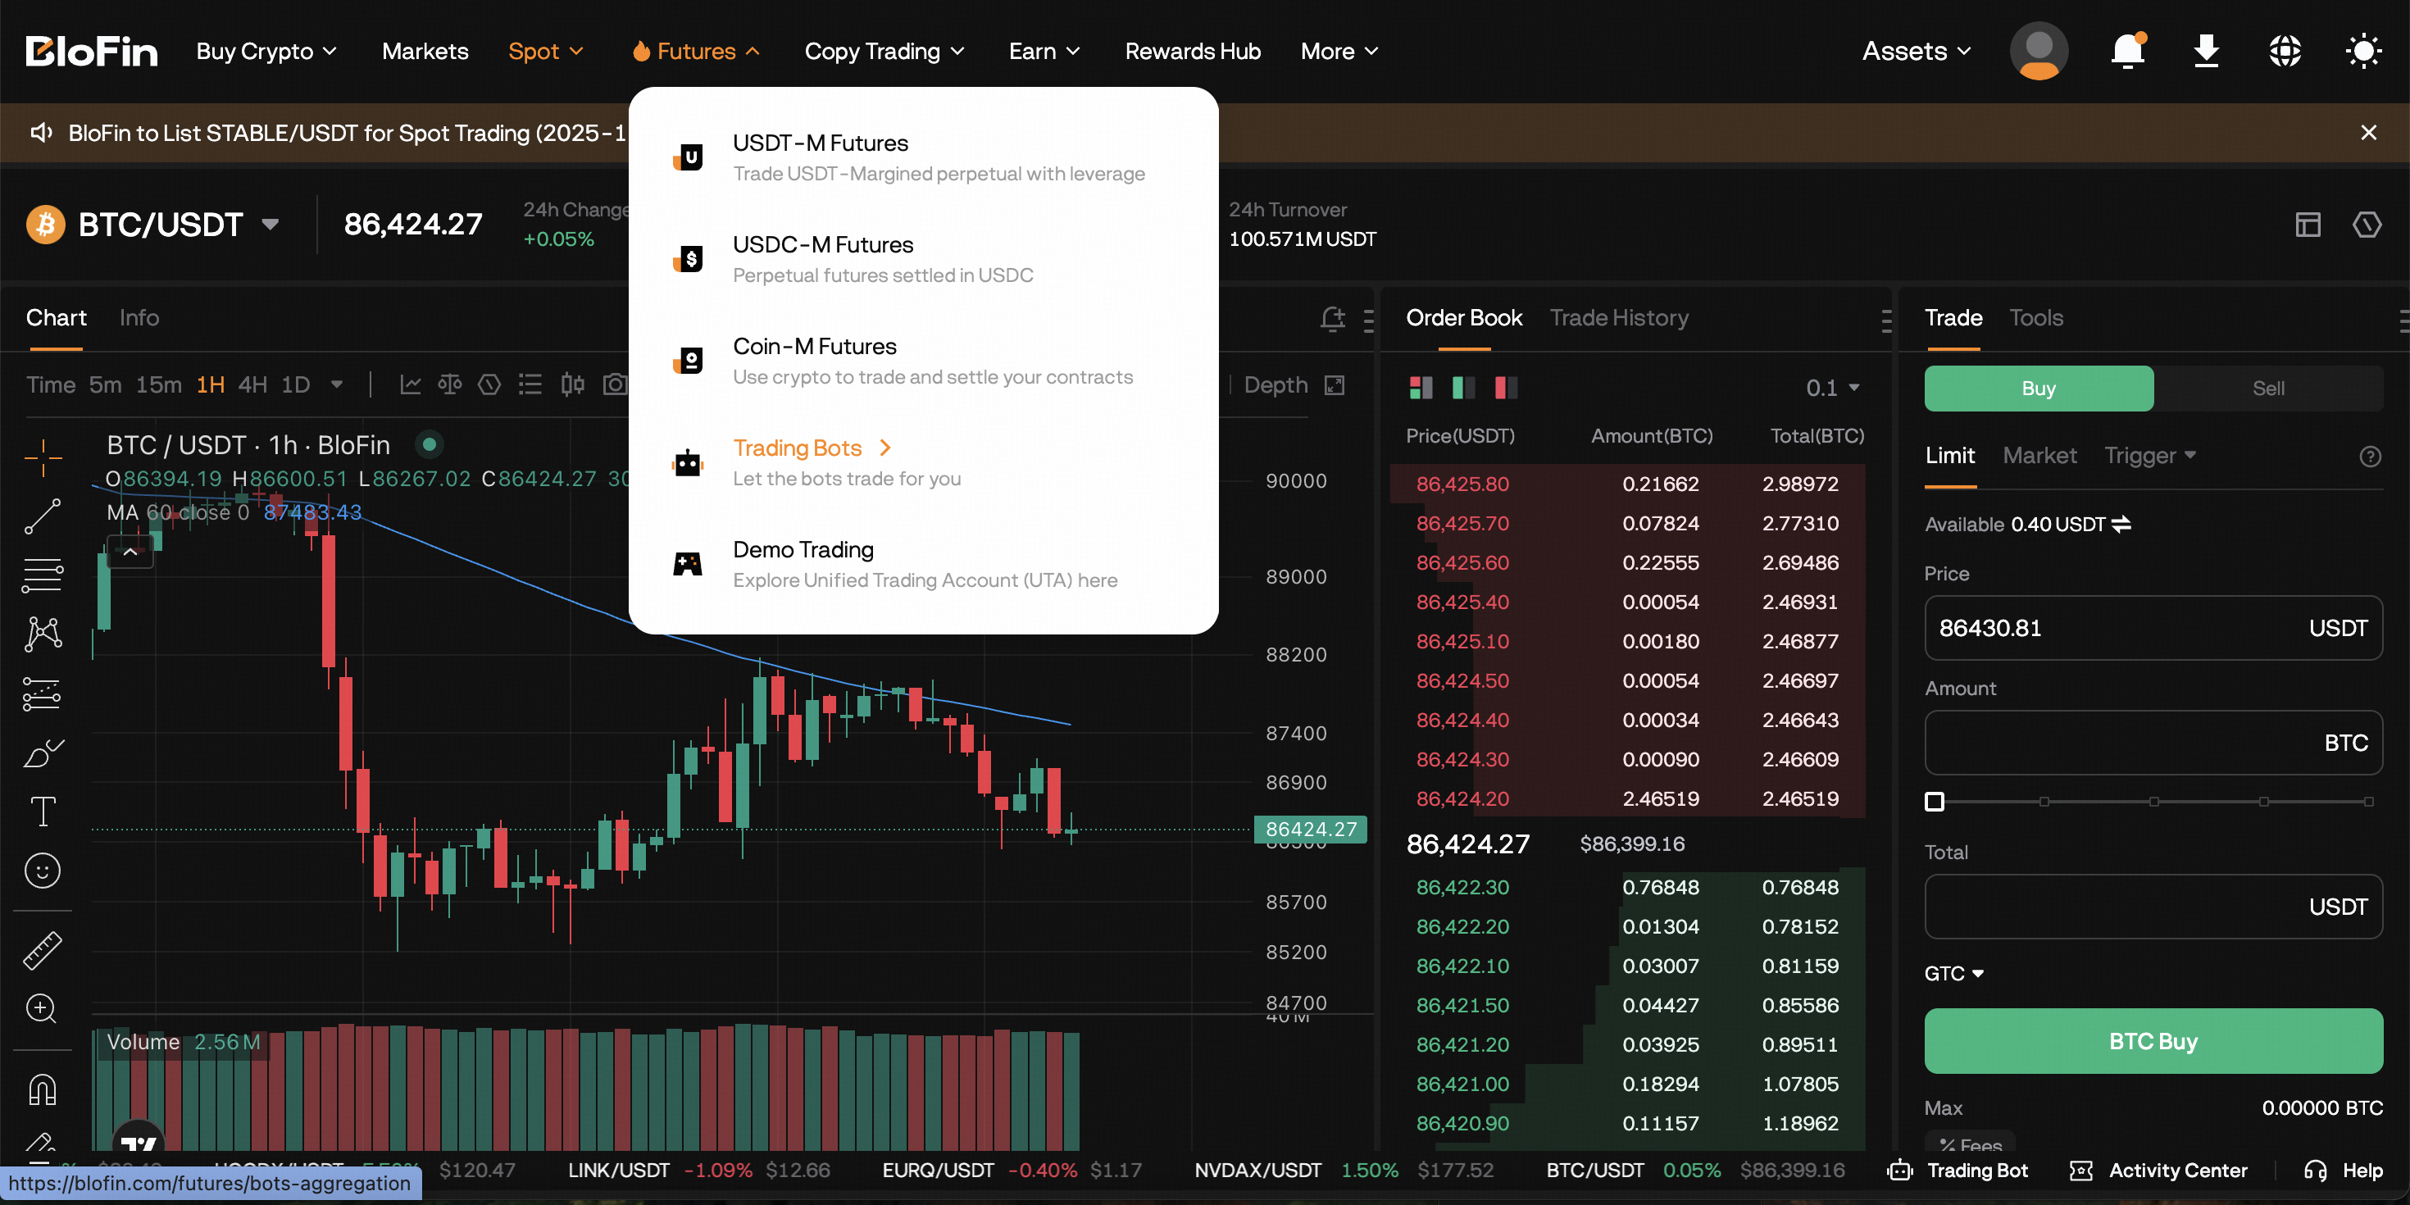Image resolution: width=2410 pixels, height=1205 pixels.
Task: Switch the trade panel to Sell
Action: click(2268, 387)
